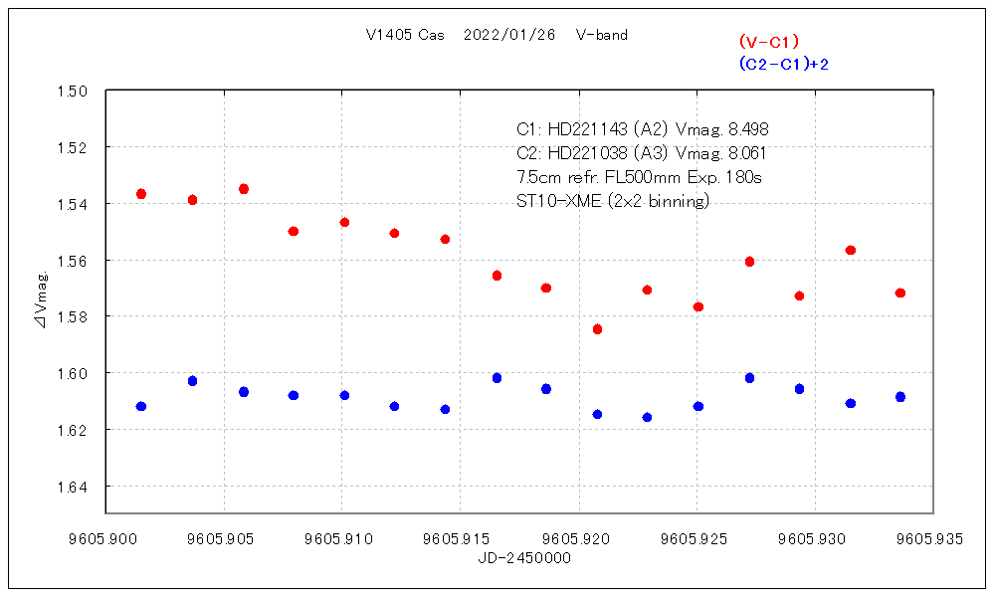Viewport: 995px width, 597px height.
Task: Click the 1.60 y-axis tick label
Action: 73,373
